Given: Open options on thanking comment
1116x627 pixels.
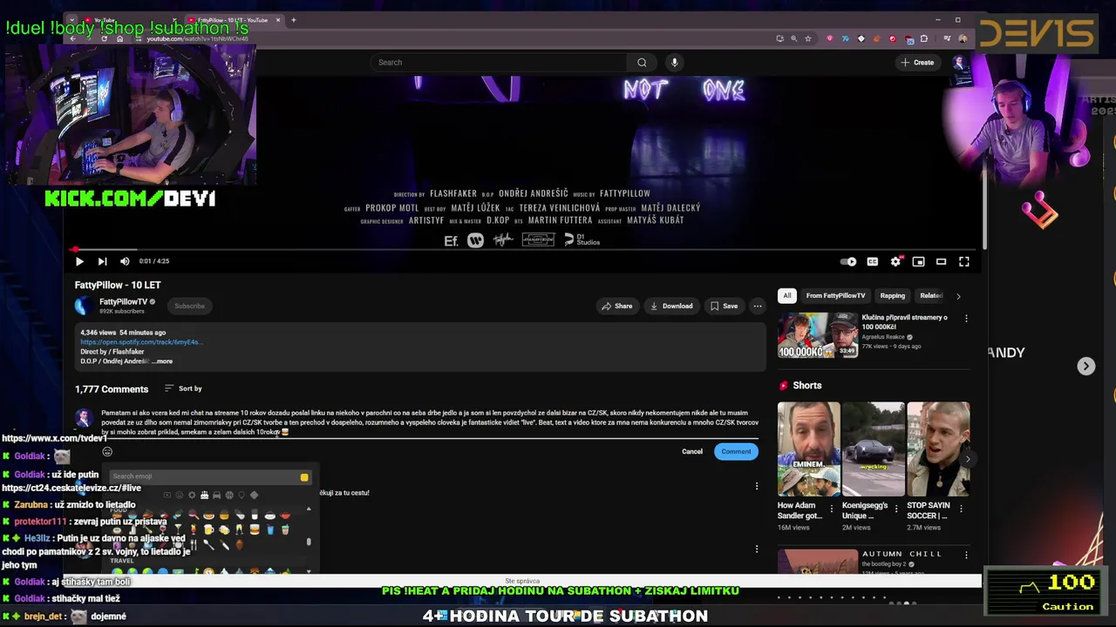Looking at the screenshot, I should pos(757,486).
